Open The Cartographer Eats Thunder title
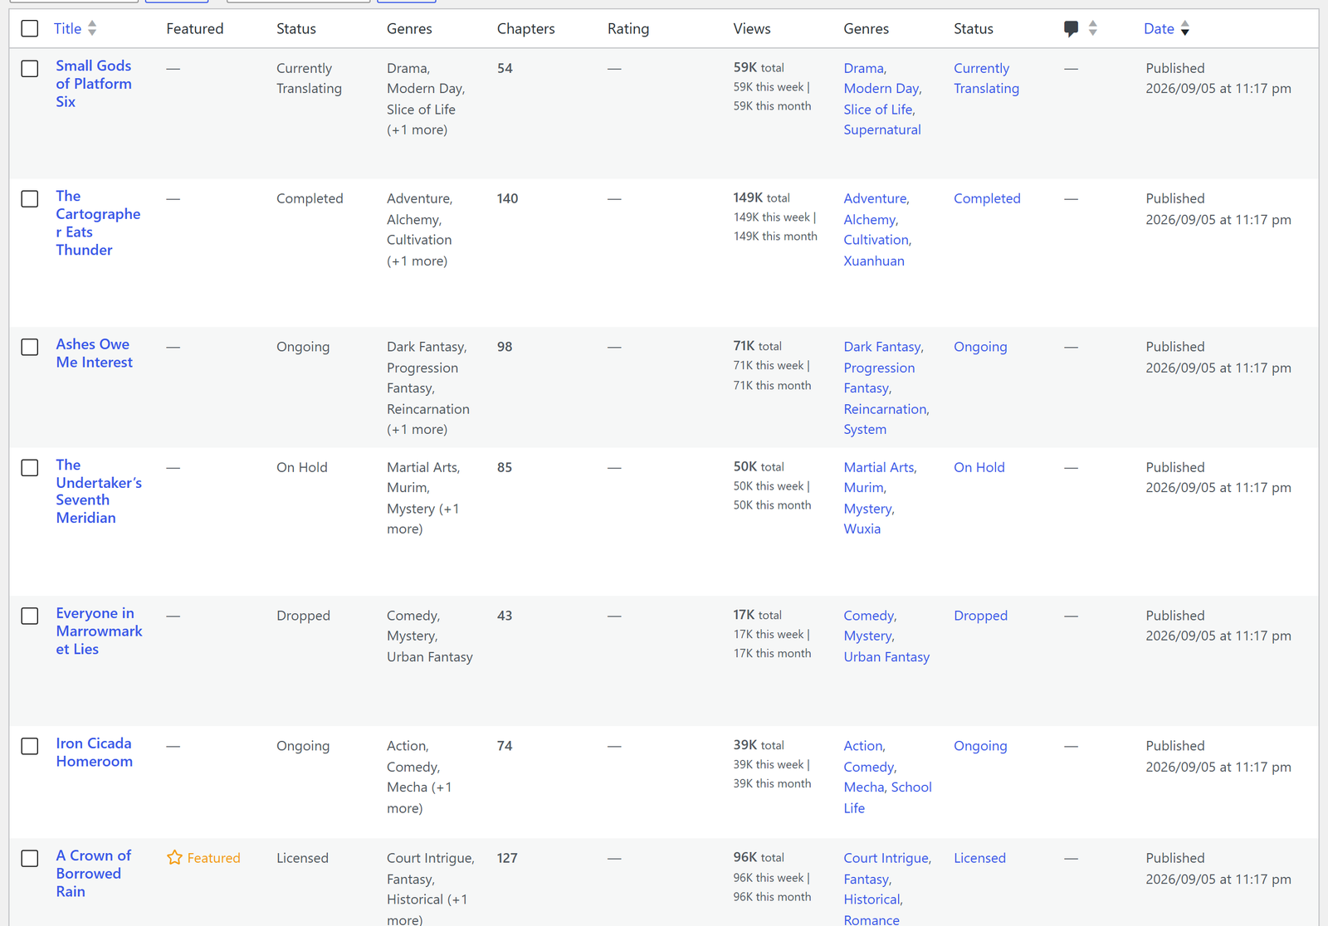The image size is (1328, 926). 98,223
